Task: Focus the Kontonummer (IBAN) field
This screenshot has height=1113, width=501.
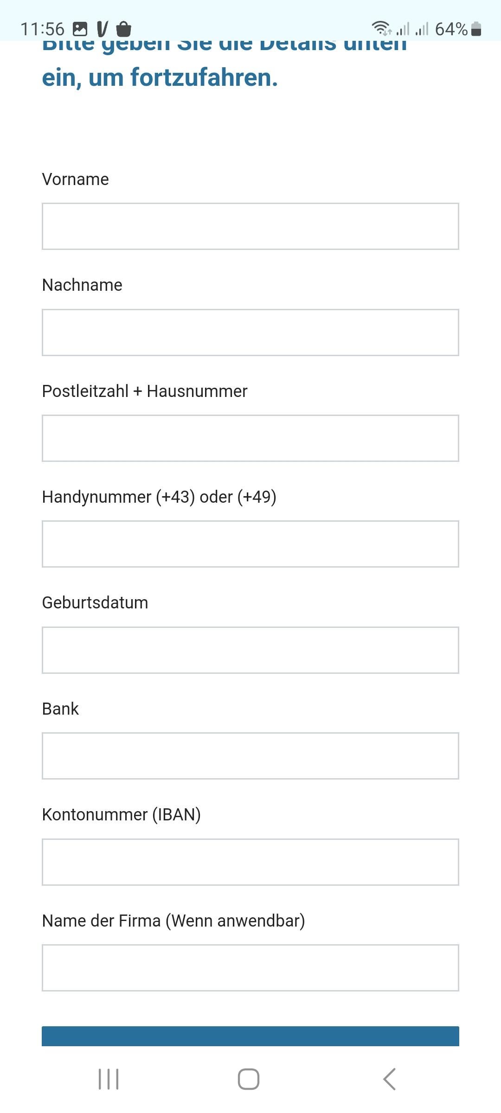Action: (250, 862)
